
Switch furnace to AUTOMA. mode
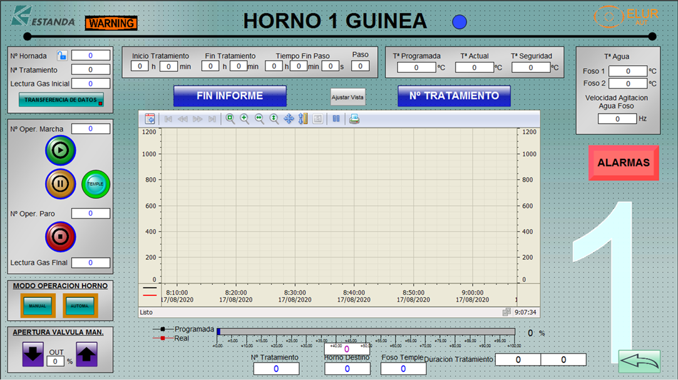tap(80, 306)
